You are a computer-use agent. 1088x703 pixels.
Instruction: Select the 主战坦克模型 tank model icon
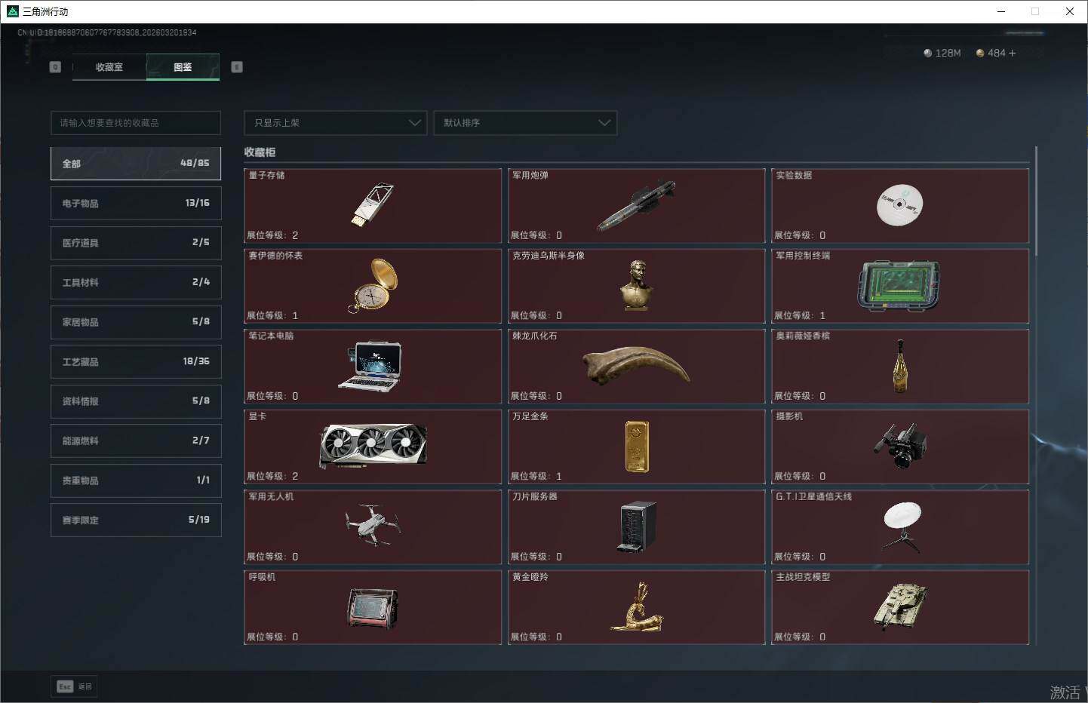click(899, 606)
